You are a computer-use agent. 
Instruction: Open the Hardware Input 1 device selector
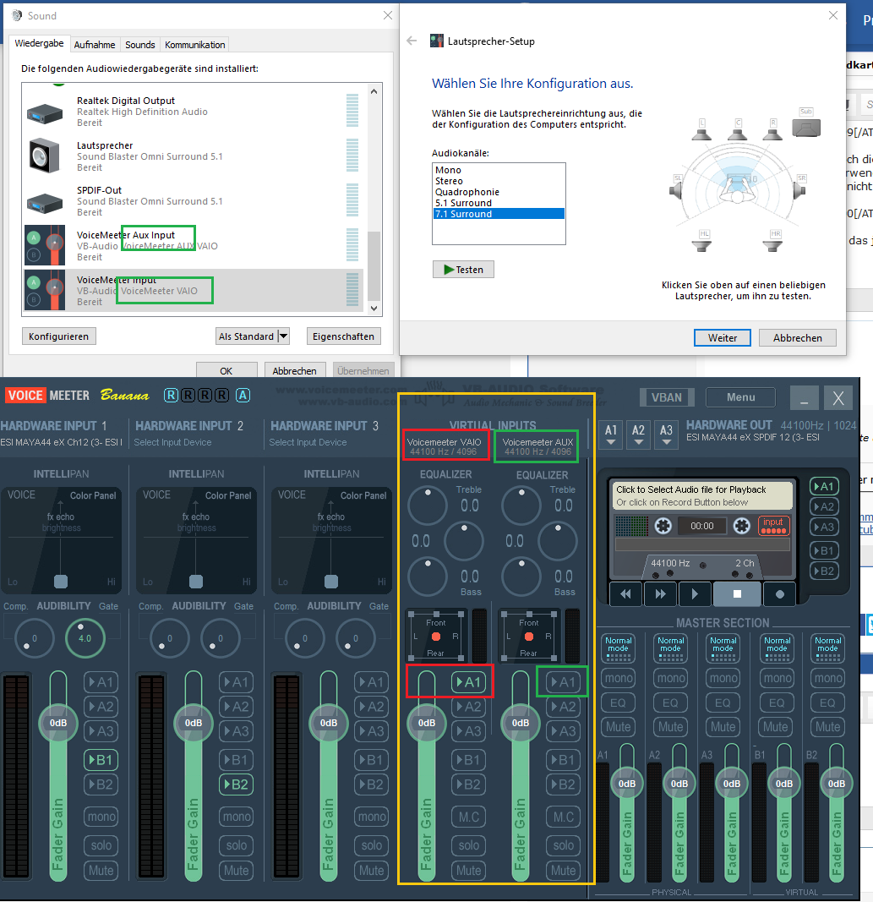click(x=61, y=442)
